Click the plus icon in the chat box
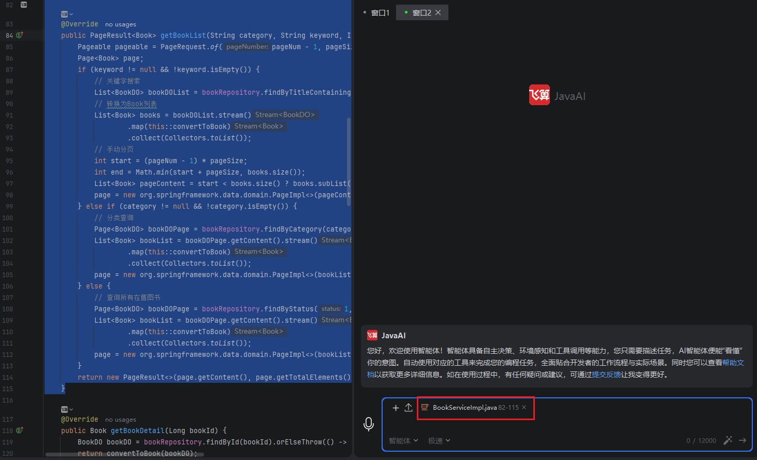The image size is (757, 460). pos(396,408)
